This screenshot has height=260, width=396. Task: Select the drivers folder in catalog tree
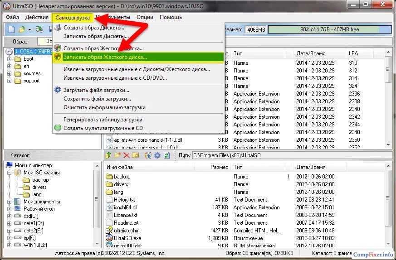39,187
